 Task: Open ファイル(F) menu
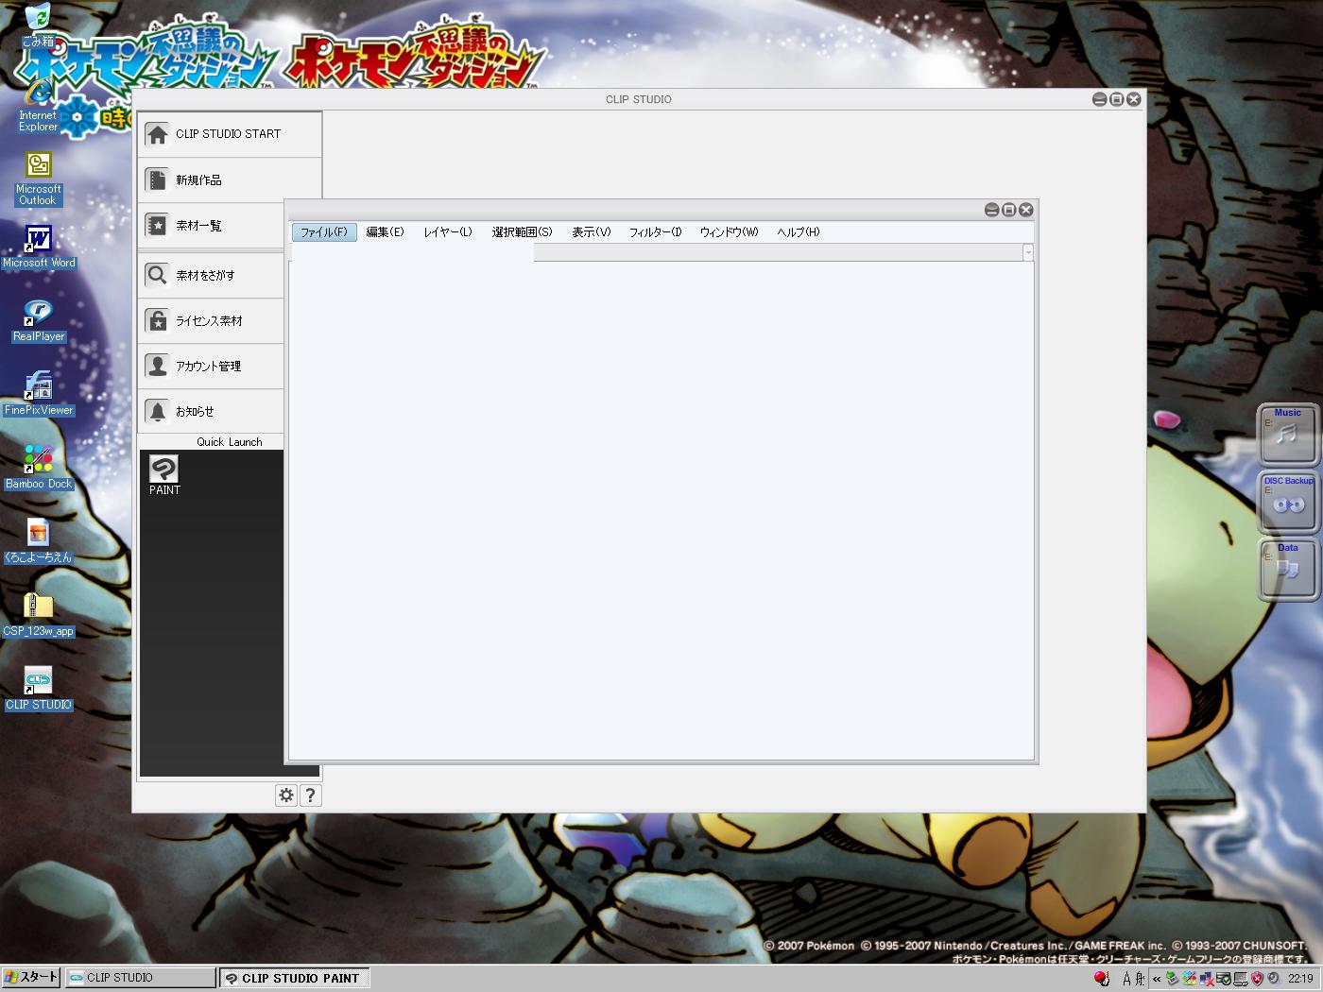pyautogui.click(x=324, y=232)
